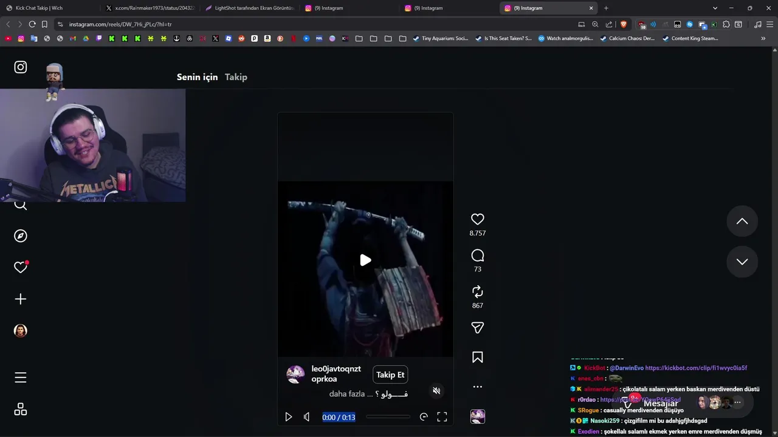Image resolution: width=778 pixels, height=437 pixels.
Task: Toggle the volume speaker in player controls
Action: pos(306,417)
